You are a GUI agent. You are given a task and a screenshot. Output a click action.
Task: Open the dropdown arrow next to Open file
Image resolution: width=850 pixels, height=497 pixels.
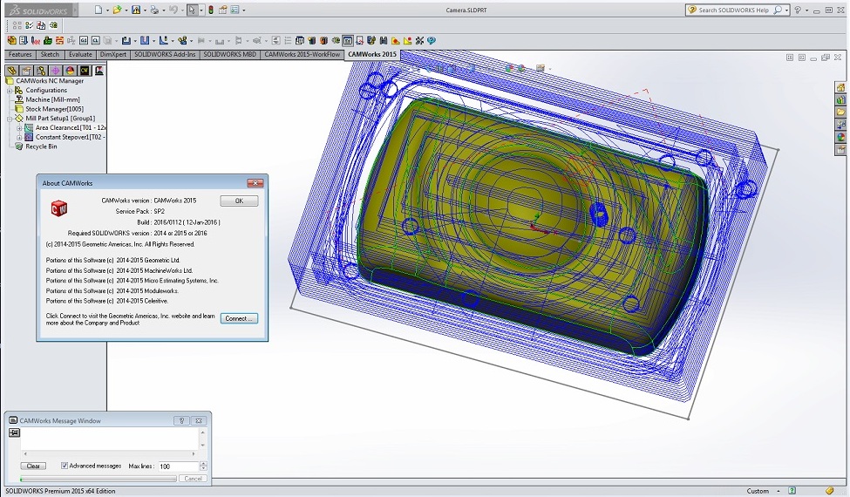pyautogui.click(x=126, y=10)
